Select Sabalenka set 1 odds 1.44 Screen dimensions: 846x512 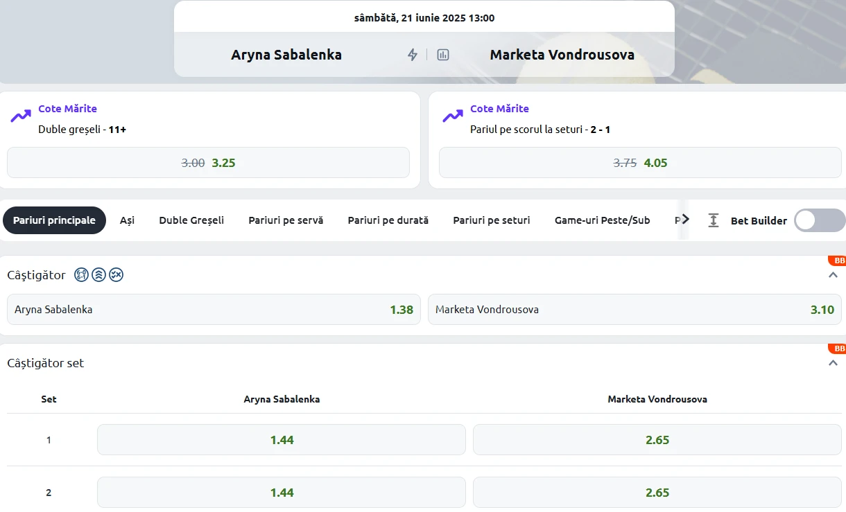282,440
